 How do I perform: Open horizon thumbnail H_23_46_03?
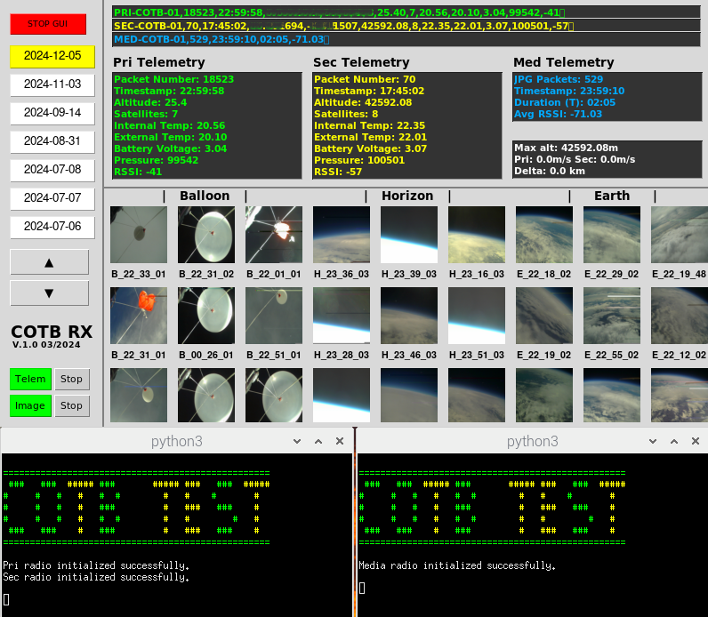[409, 316]
